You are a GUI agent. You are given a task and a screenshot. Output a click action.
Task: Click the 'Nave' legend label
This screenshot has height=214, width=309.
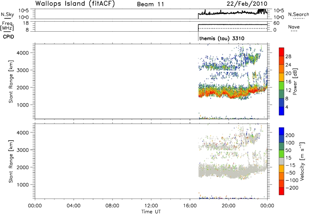294,27
